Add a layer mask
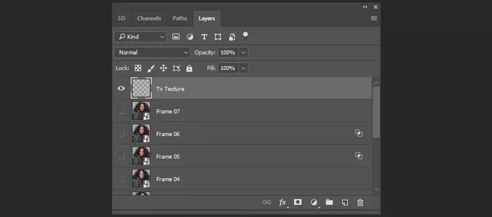The image size is (492, 217). (x=298, y=203)
